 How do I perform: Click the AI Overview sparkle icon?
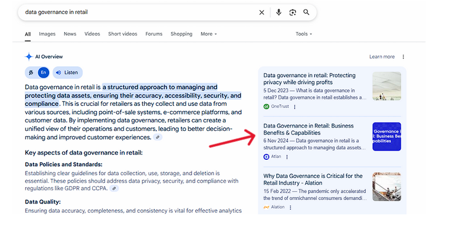click(x=29, y=57)
